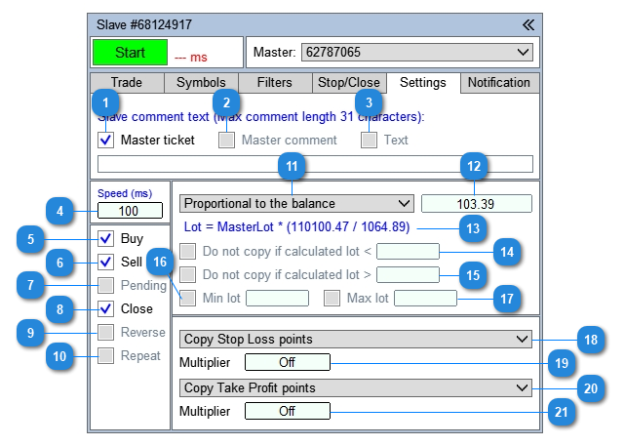Open the Proportional to the balance dropdown
625x446 pixels.
click(297, 203)
